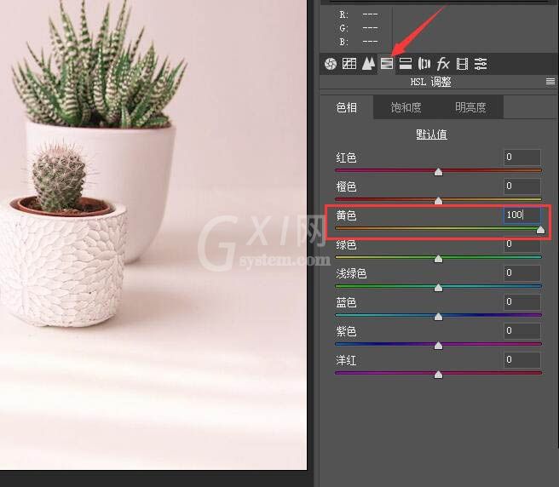Click the 浅绿色 slider label

[351, 273]
